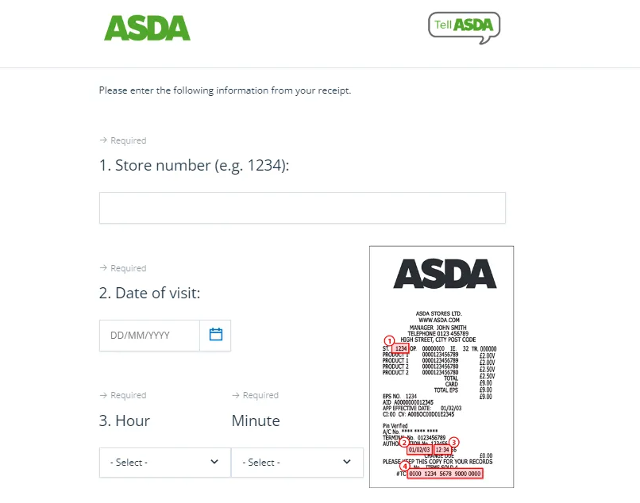Click circled marker 2 on sample receipt

coord(403,443)
